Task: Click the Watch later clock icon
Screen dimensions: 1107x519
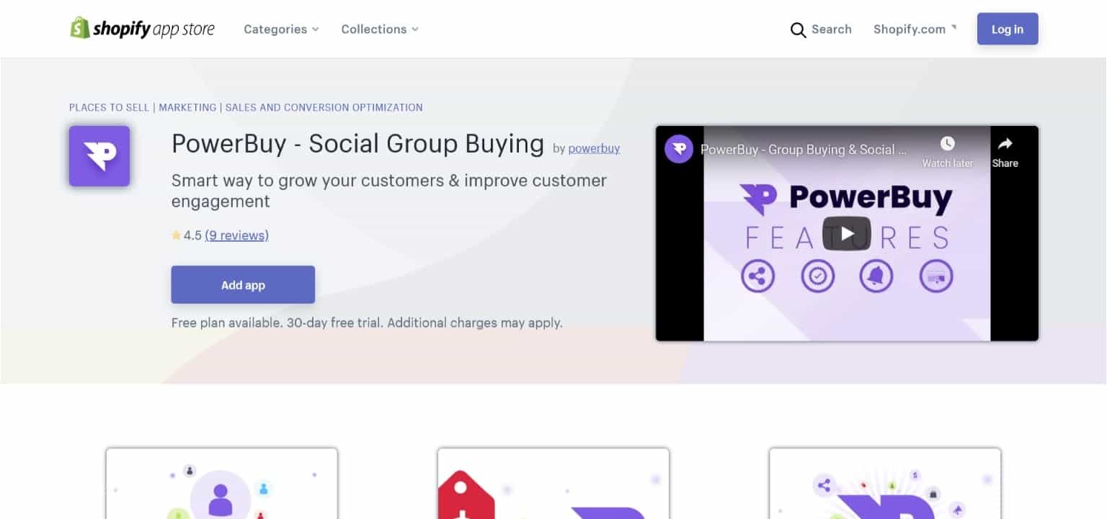Action: (947, 143)
